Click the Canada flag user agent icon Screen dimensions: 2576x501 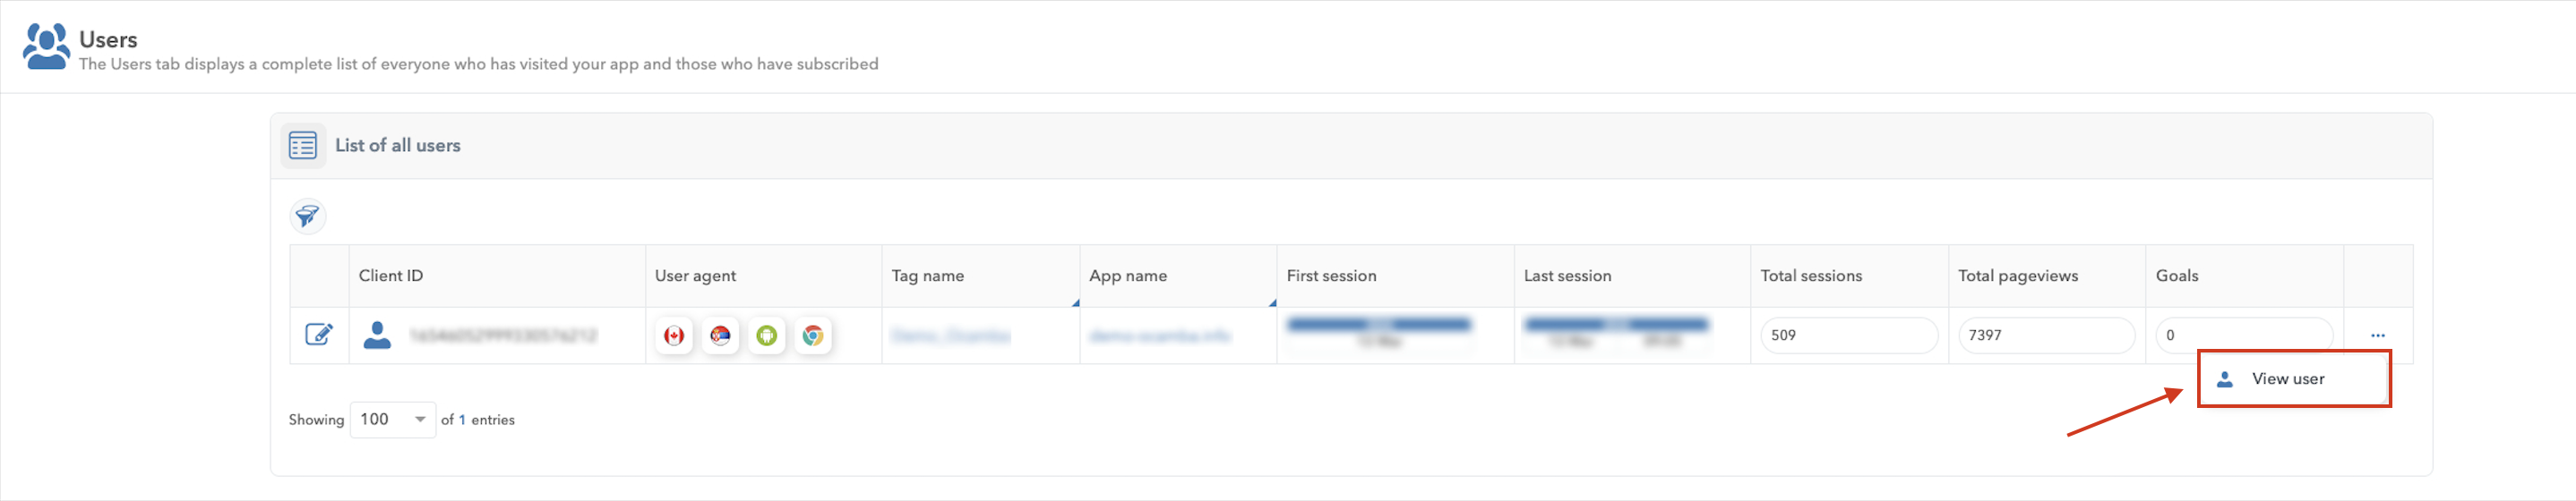click(674, 335)
